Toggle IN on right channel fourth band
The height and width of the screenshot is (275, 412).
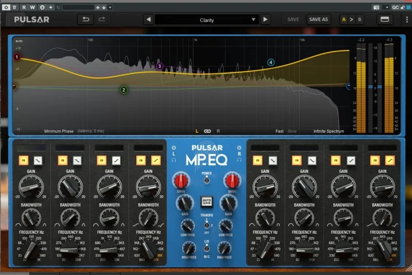pos(375,160)
